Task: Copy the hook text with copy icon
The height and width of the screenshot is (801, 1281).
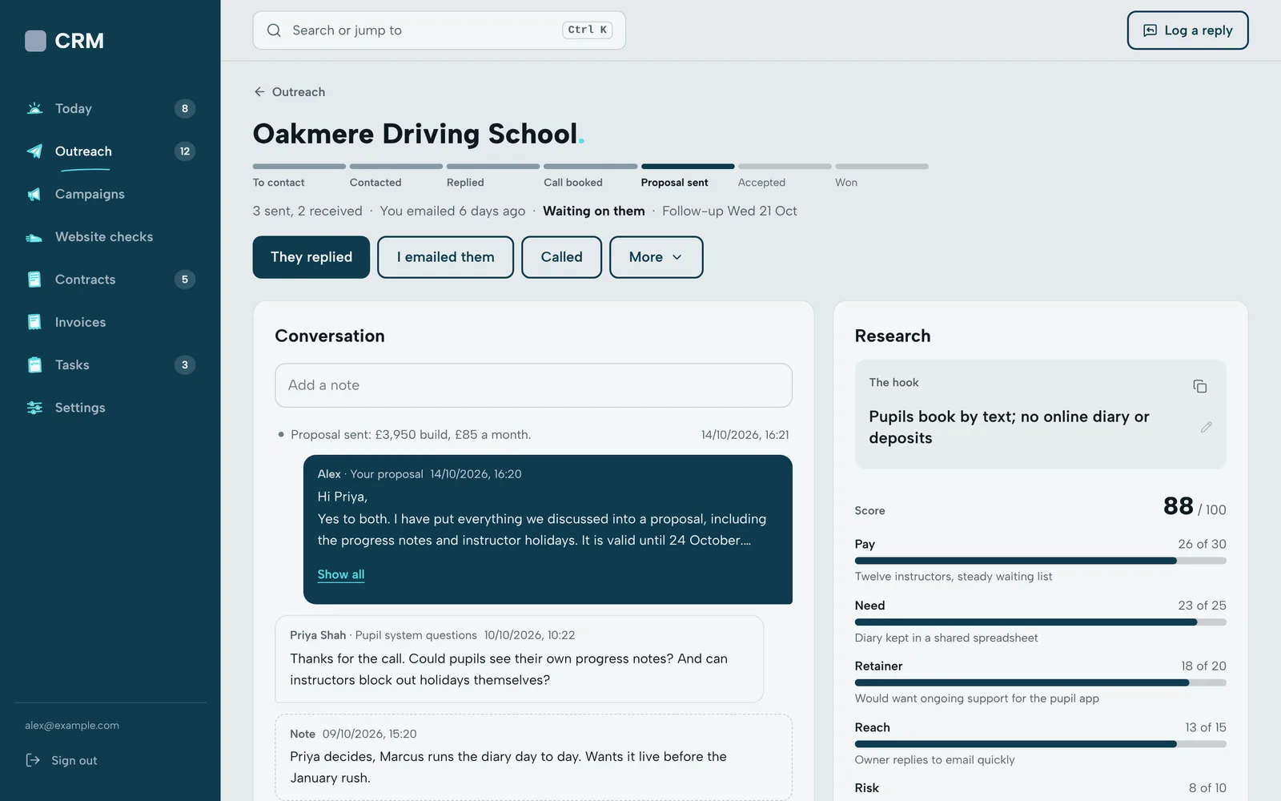Action: [1199, 386]
